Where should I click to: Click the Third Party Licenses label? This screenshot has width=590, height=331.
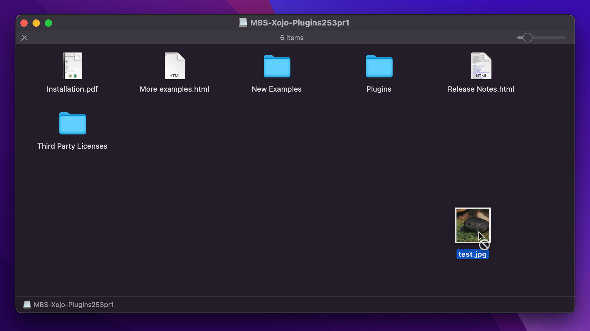point(72,146)
